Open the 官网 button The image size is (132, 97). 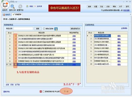127,7
